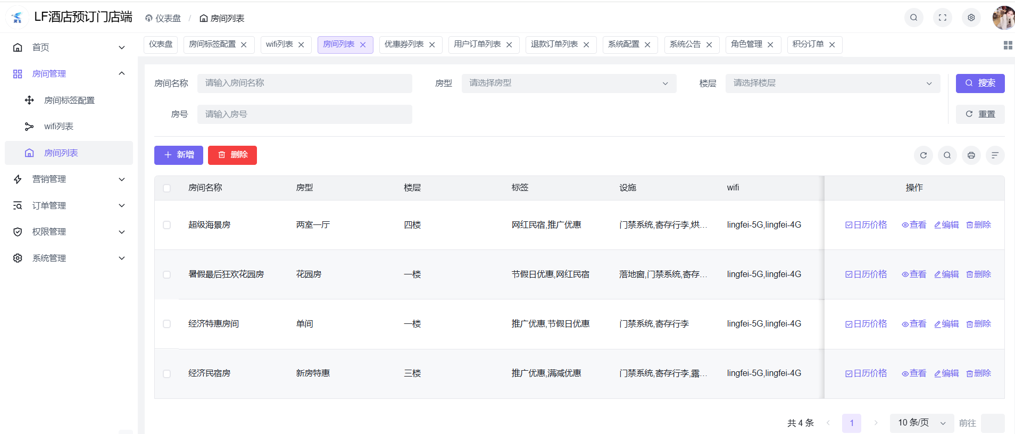Close the 系统公告 tab

click(x=709, y=45)
